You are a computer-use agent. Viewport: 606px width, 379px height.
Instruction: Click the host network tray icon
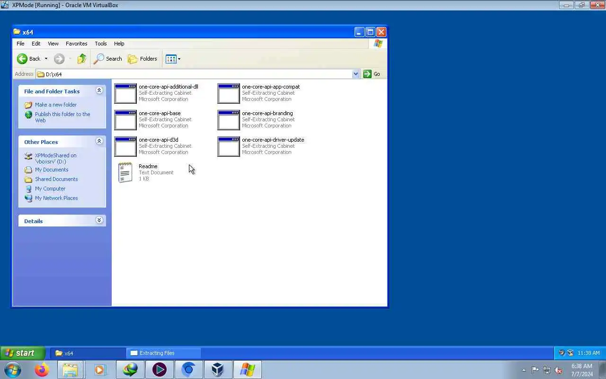547,370
